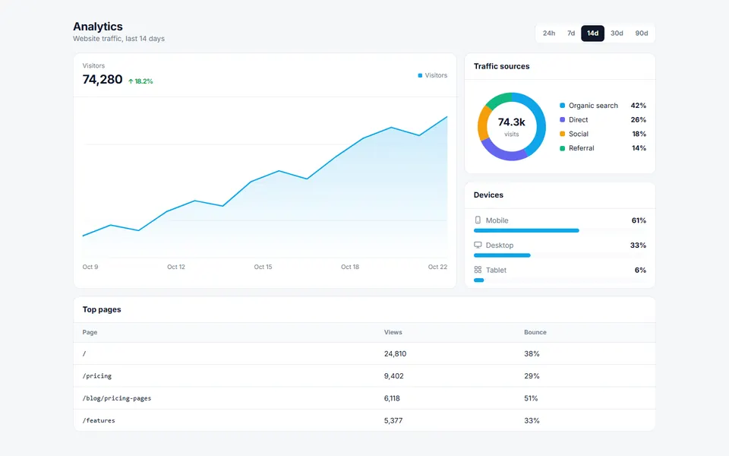Click the 24,810 views value
Screen dimensions: 729x456
point(395,353)
